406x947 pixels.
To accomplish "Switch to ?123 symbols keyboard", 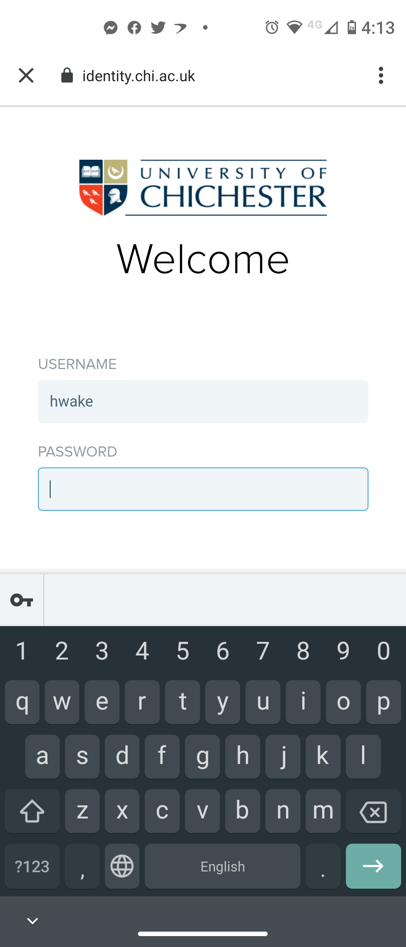I will (x=32, y=866).
